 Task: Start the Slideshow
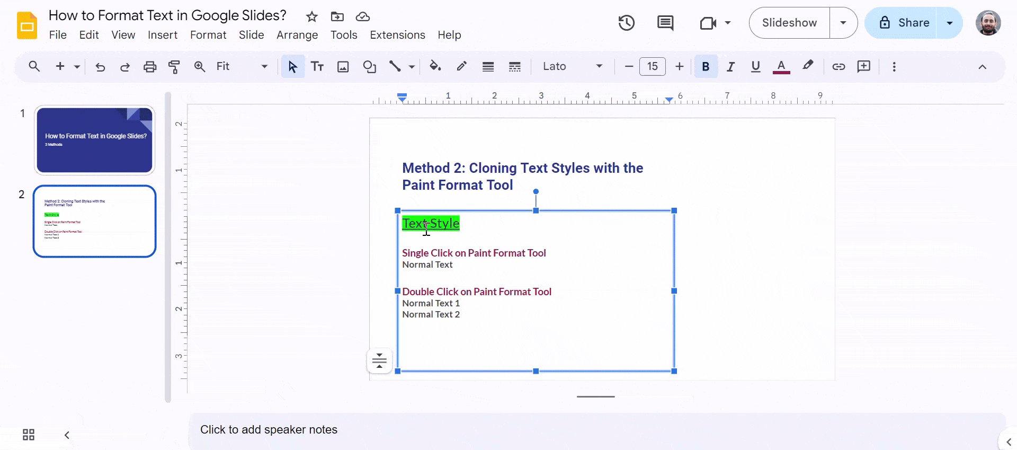click(789, 23)
